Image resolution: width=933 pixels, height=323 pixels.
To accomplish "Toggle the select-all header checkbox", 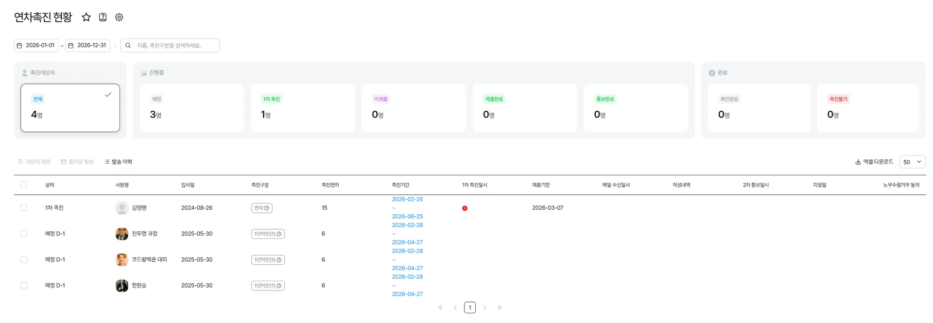I will pyautogui.click(x=24, y=185).
